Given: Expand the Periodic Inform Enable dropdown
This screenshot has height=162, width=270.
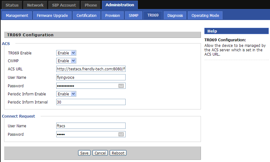Looking at the screenshot, I should 66,94.
